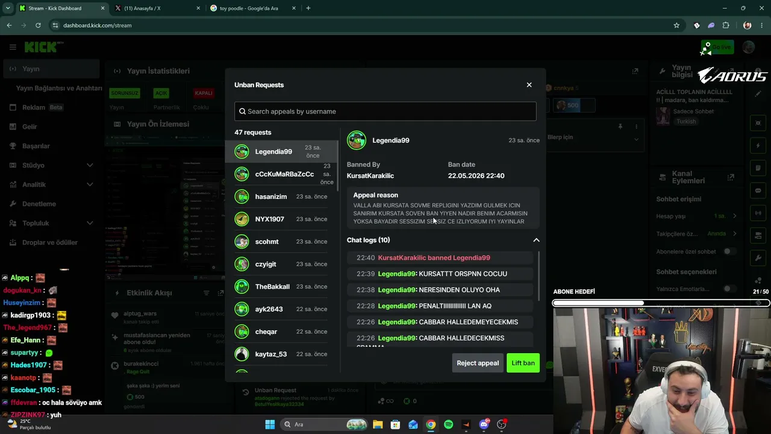The width and height of the screenshot is (771, 434).
Task: Click Legendia99 avatar in appeal details header
Action: coord(357,140)
